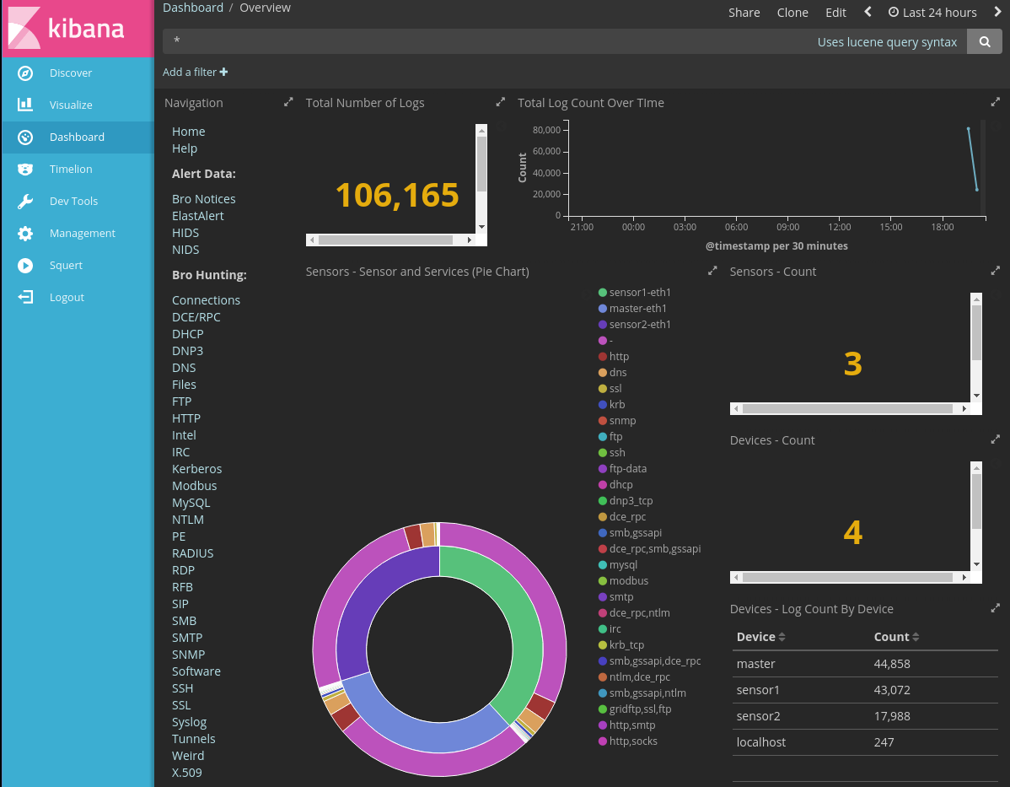Expand the Devices - Log Count By Device panel
Image resolution: width=1010 pixels, height=787 pixels.
click(x=995, y=608)
